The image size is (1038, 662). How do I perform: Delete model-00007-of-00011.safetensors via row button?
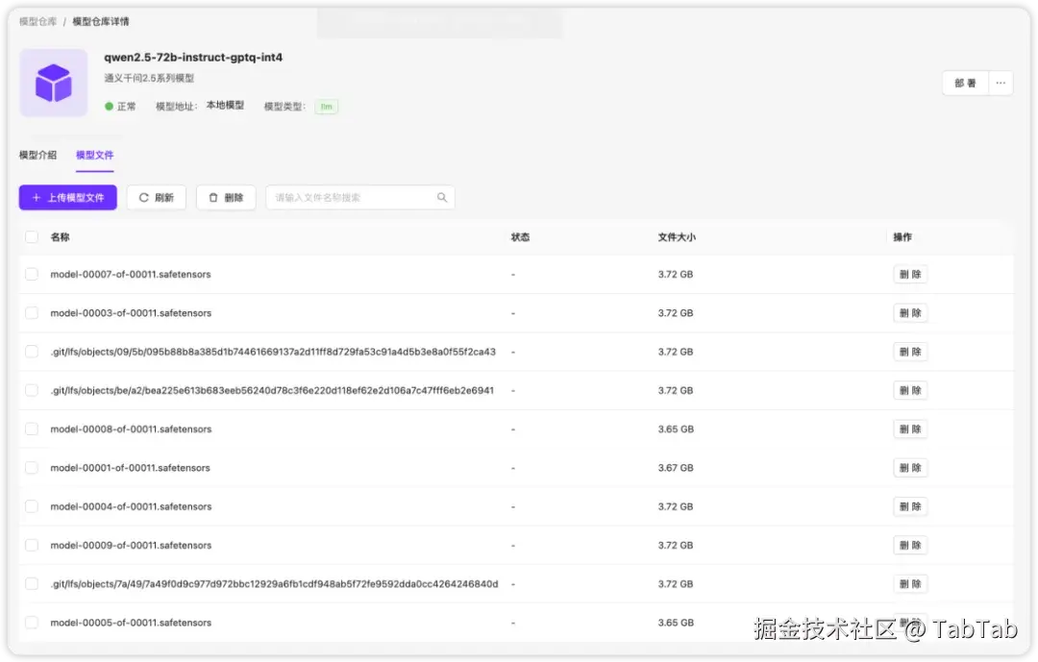910,274
